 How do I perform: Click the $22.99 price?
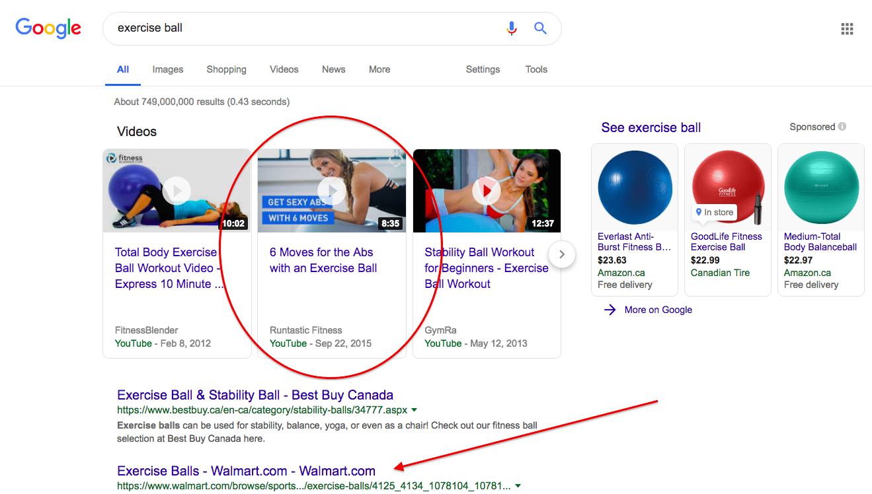tap(705, 260)
